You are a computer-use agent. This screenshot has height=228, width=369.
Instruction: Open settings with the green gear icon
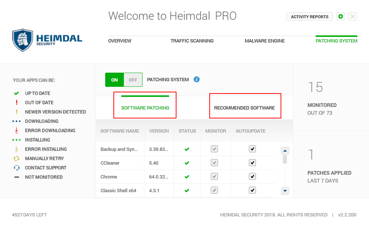point(341,16)
